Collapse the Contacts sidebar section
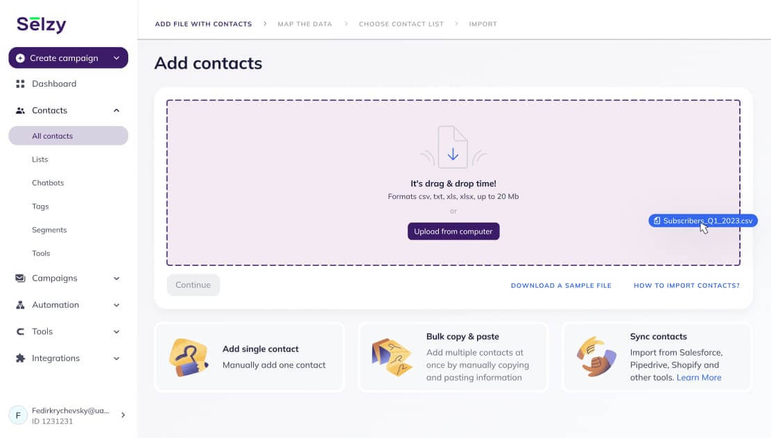This screenshot has height=438, width=771. [x=116, y=110]
